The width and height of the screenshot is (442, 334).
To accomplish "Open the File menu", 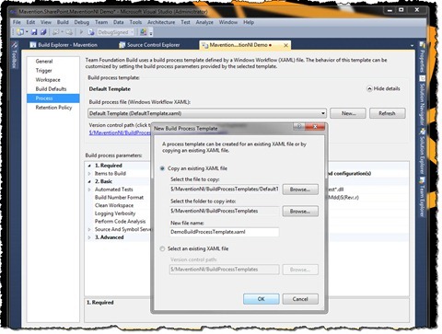I will pos(17,22).
